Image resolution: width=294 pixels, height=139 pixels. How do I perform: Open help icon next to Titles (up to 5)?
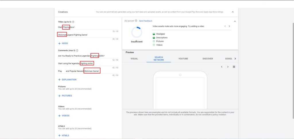coord(73,22)
